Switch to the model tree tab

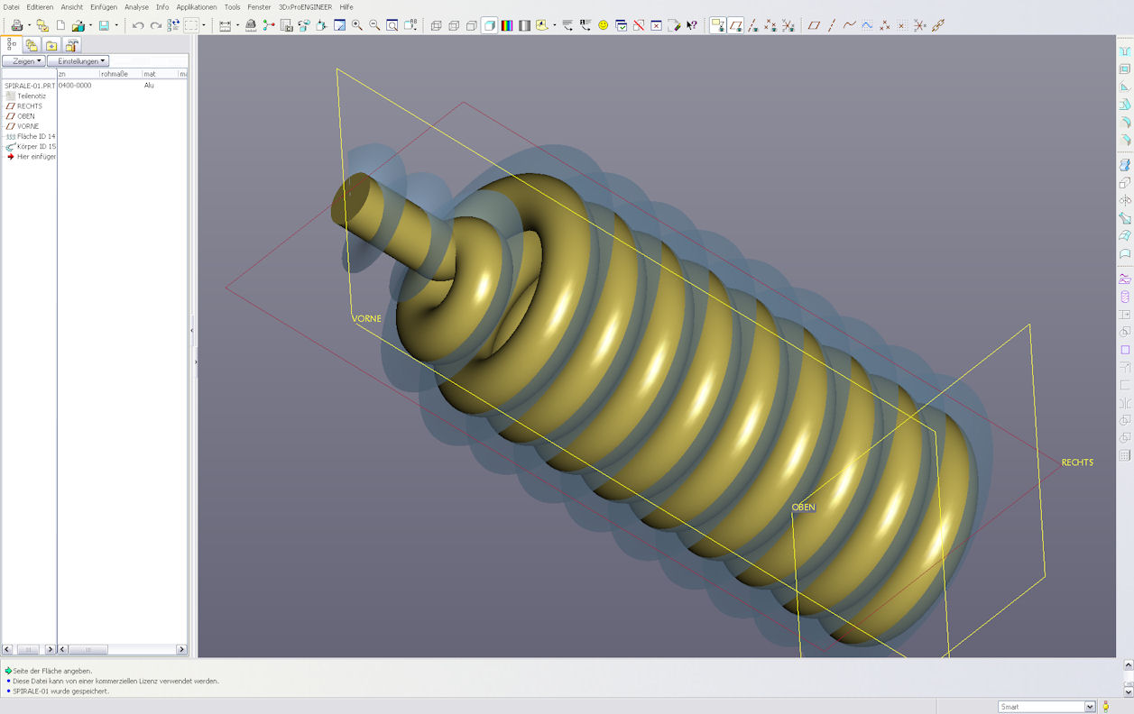coord(12,44)
